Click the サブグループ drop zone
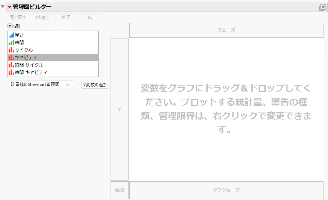 pyautogui.click(x=226, y=190)
